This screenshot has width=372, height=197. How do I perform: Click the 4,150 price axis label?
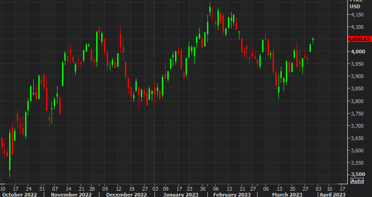coord(357,15)
